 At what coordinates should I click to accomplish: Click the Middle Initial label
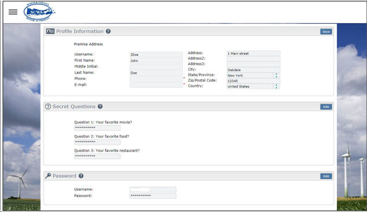point(86,66)
